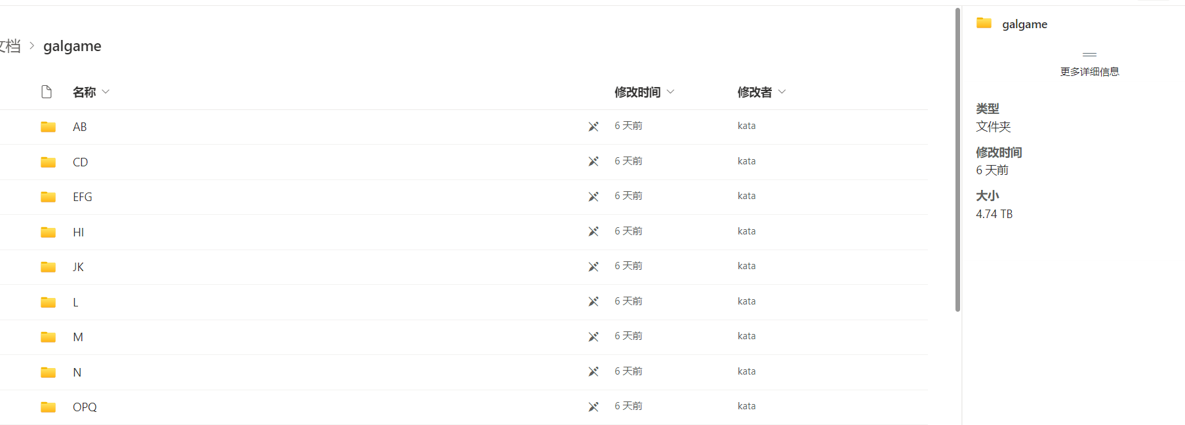Click the sharing icon on AB row
The height and width of the screenshot is (425, 1185).
coord(593,126)
